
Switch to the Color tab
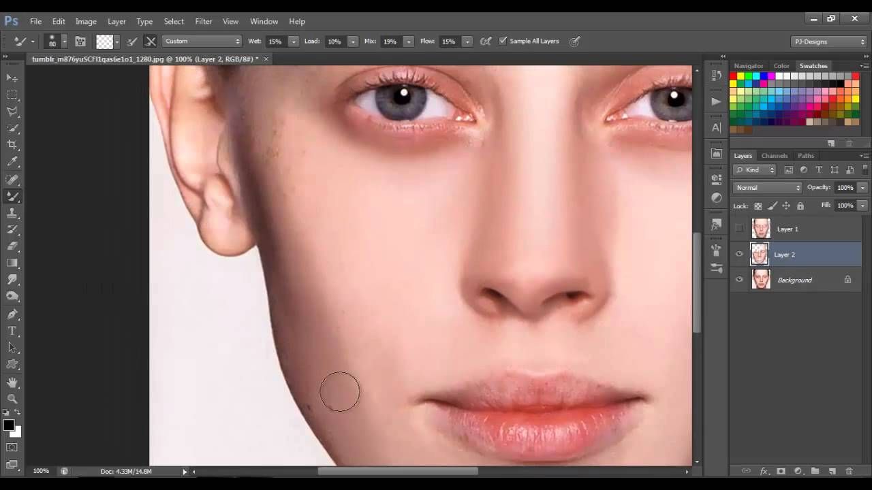click(x=781, y=66)
